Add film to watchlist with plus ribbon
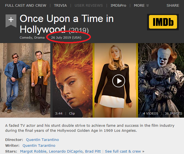 pyautogui.click(x=11, y=21)
